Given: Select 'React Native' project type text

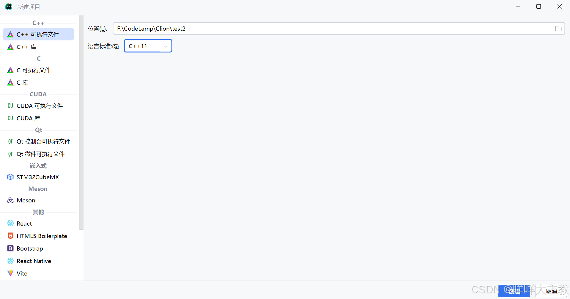Looking at the screenshot, I should [34, 261].
